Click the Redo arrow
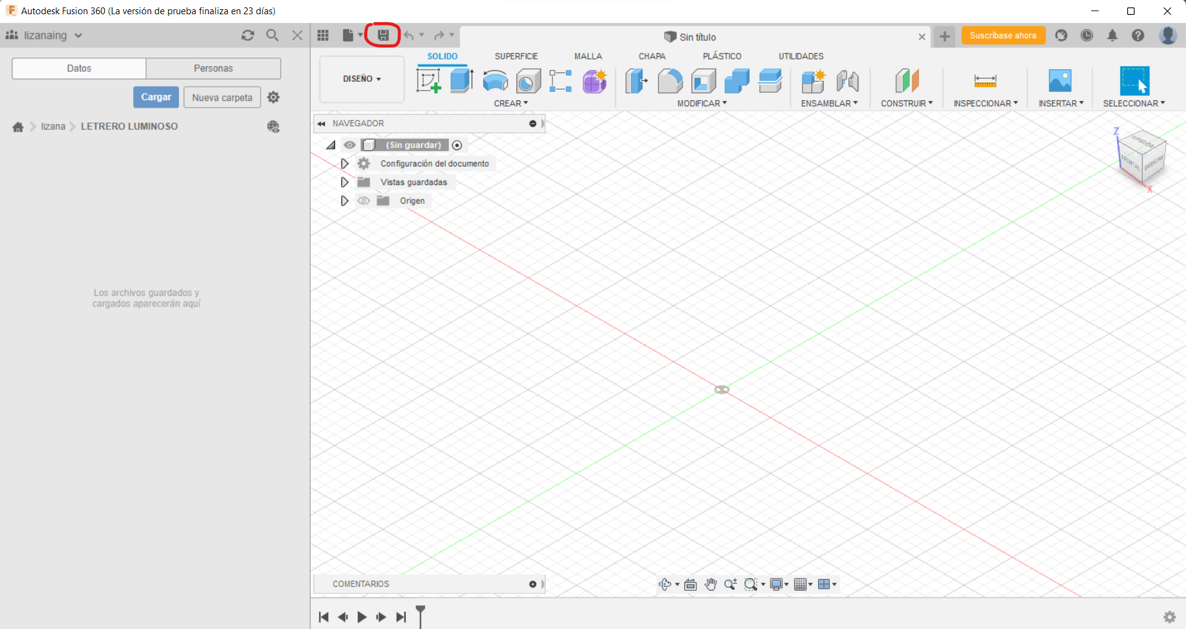The height and width of the screenshot is (629, 1186). point(439,35)
